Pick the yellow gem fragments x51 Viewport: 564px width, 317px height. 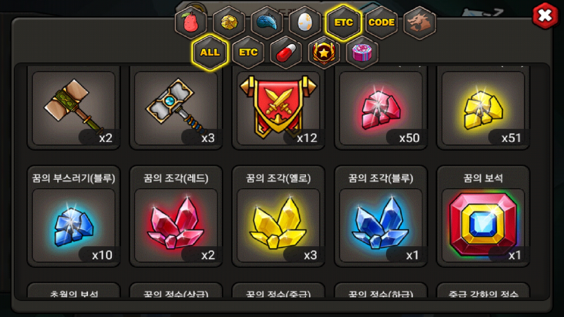483,108
